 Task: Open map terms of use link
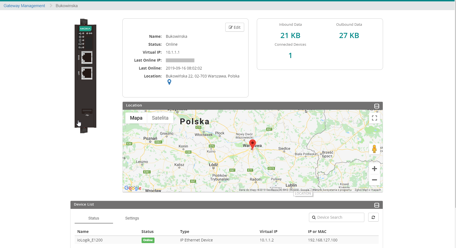[x=332, y=190]
